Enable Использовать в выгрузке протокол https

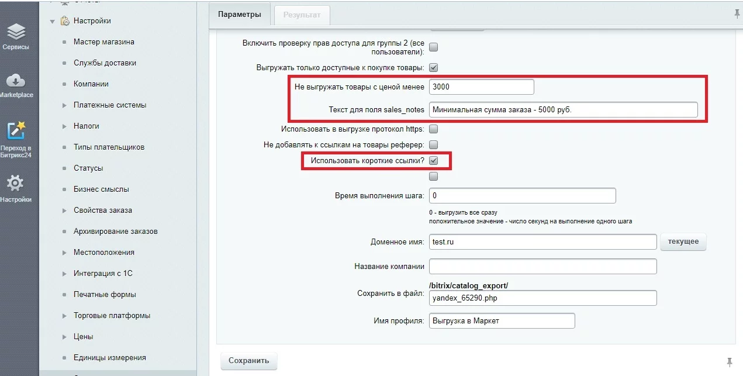tap(434, 129)
